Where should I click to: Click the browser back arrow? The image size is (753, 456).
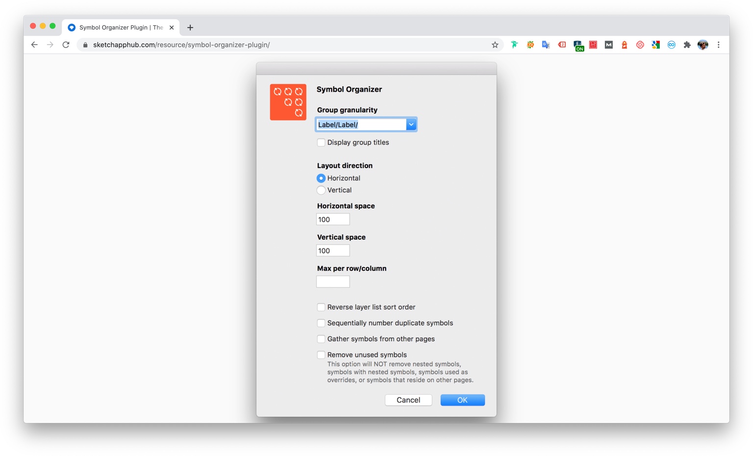pos(34,45)
